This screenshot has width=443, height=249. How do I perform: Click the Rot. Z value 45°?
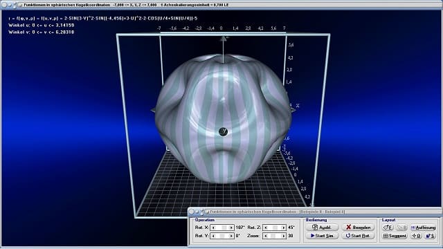click(291, 228)
